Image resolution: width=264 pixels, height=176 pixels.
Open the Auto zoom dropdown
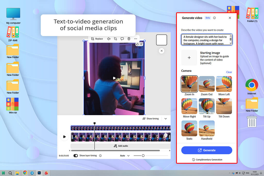pyautogui.click(x=125, y=156)
